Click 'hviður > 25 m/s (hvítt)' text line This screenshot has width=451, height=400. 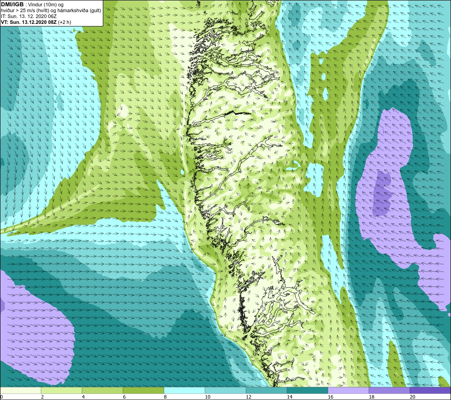(26, 11)
